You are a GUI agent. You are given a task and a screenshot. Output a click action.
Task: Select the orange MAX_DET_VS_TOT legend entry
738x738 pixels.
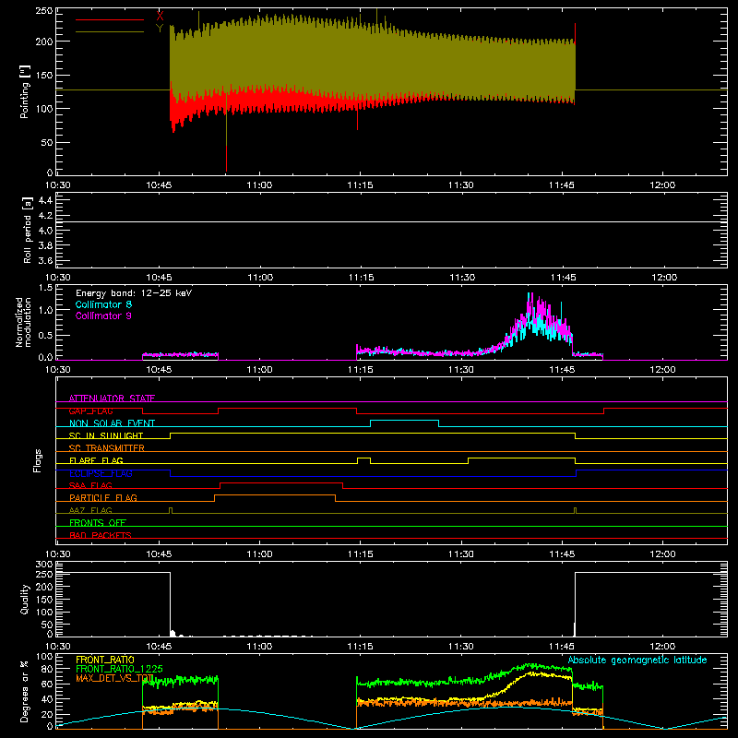tap(114, 678)
